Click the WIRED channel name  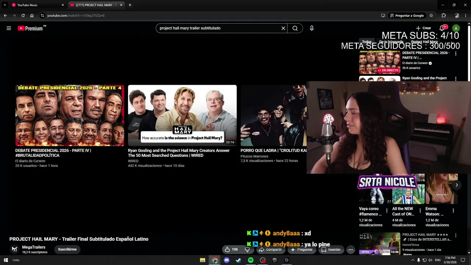pyautogui.click(x=133, y=161)
